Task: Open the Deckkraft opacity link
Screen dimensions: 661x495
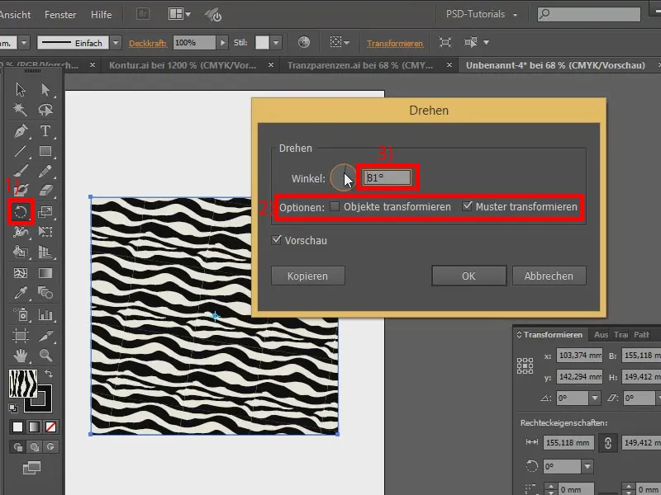Action: 148,43
